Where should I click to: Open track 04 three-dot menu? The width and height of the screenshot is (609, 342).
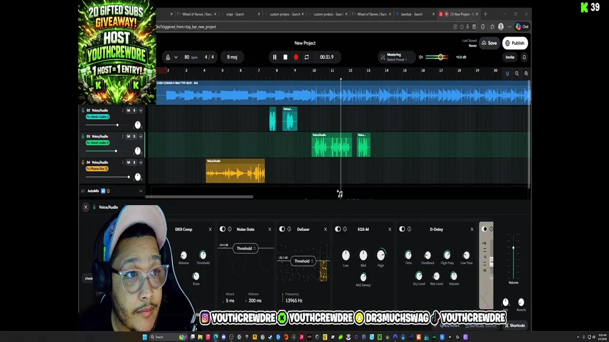point(122,162)
